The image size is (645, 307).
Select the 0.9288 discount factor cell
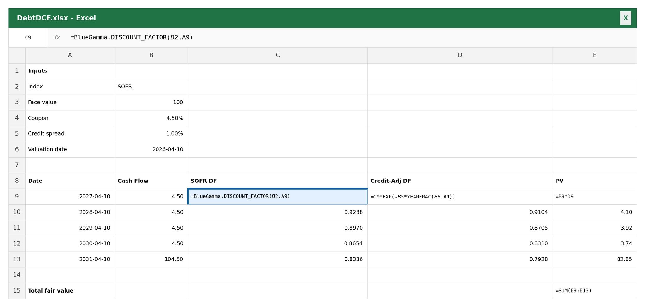[x=278, y=212]
